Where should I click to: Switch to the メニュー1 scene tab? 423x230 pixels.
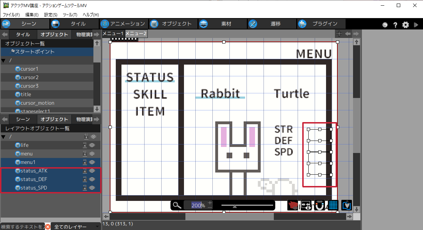113,34
